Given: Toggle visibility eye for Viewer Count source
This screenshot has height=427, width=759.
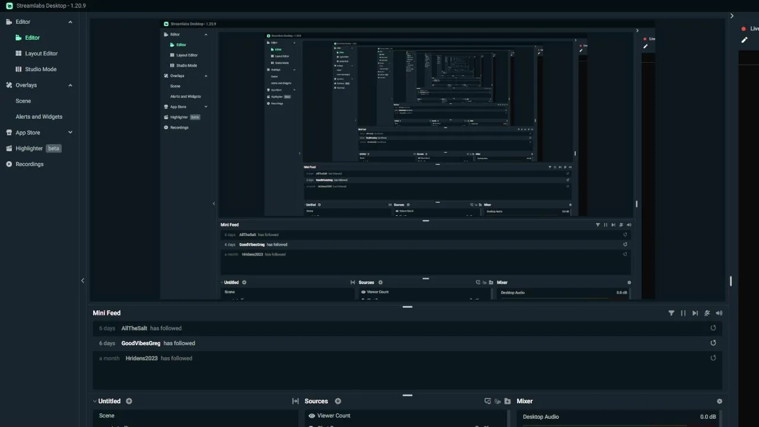Looking at the screenshot, I should point(311,416).
